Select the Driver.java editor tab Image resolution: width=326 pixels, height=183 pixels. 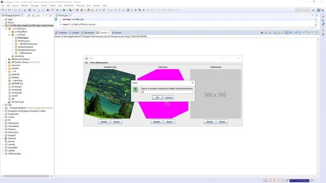click(63, 16)
